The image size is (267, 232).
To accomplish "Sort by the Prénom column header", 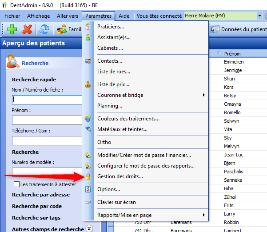I will 245,54.
